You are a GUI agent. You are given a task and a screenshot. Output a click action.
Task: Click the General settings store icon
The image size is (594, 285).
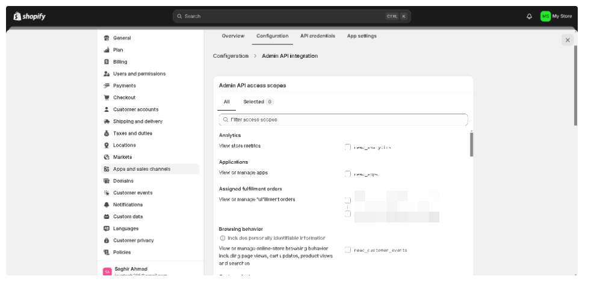coord(107,38)
